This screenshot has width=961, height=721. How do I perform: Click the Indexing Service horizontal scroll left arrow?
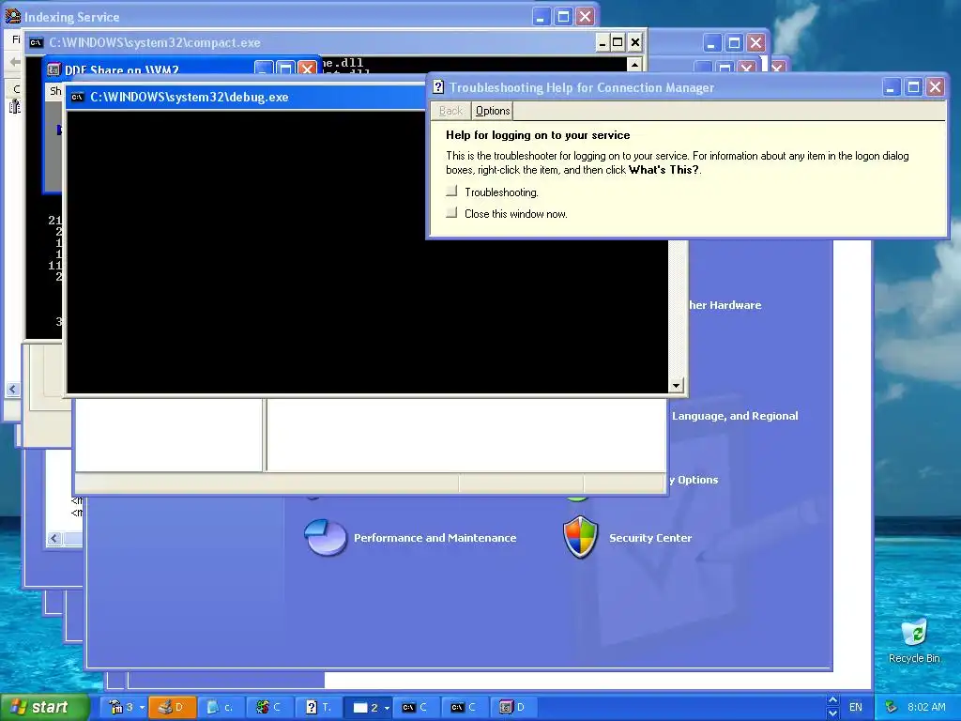pyautogui.click(x=13, y=389)
